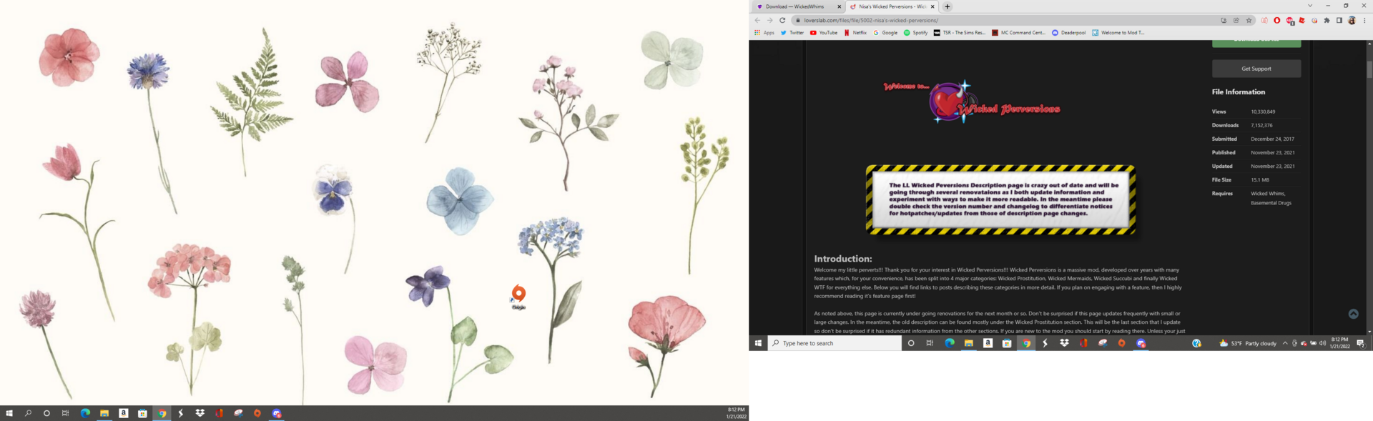Open Start menu on flower-wallpaper screen taskbar
The width and height of the screenshot is (1373, 421).
point(9,413)
